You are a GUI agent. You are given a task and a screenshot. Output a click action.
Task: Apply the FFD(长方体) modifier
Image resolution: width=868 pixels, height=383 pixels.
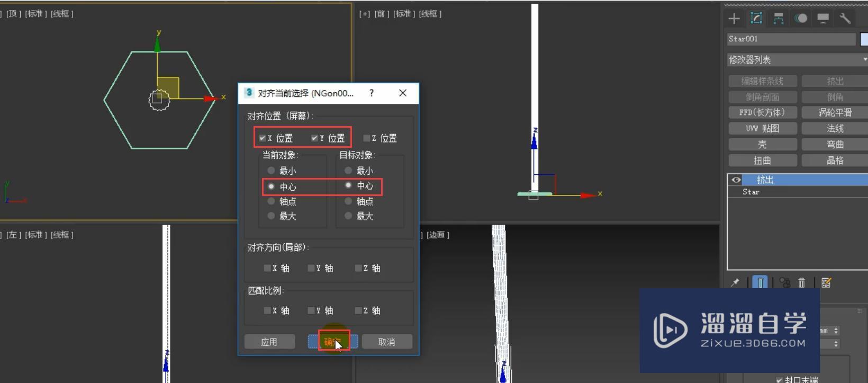tap(763, 112)
